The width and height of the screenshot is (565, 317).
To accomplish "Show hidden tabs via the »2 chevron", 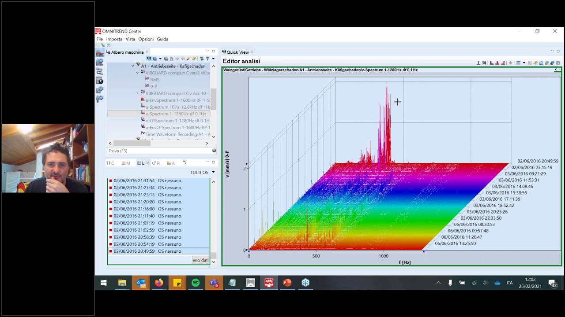I will click(x=185, y=162).
